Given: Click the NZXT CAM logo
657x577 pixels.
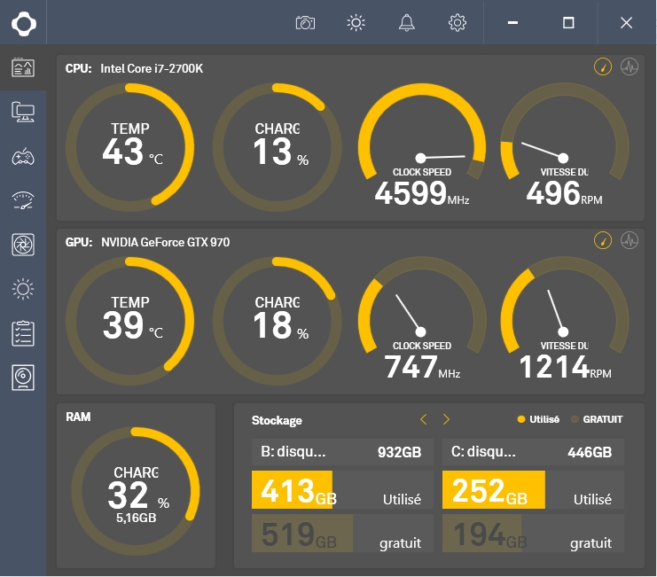Looking at the screenshot, I should click(23, 23).
